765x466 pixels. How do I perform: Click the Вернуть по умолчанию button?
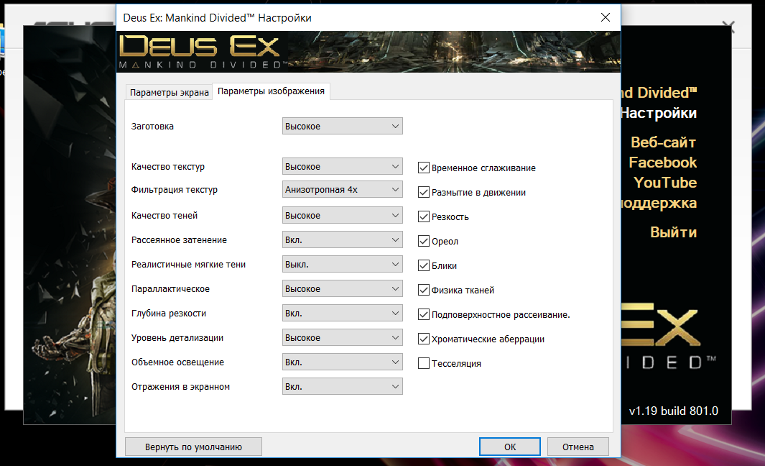pyautogui.click(x=193, y=447)
